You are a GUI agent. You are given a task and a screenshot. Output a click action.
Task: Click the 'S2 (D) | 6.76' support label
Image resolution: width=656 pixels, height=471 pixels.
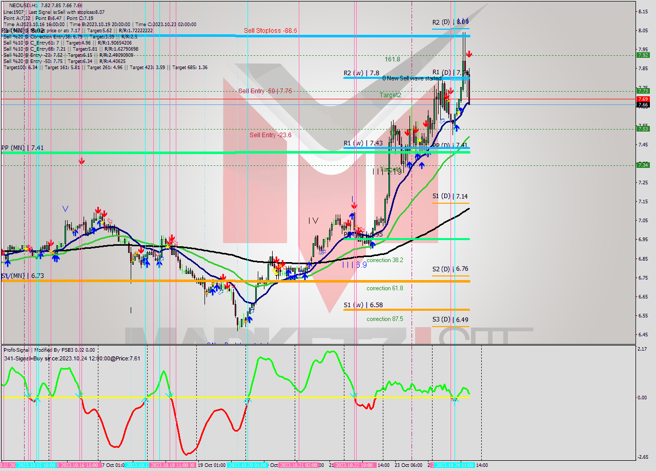pos(450,269)
